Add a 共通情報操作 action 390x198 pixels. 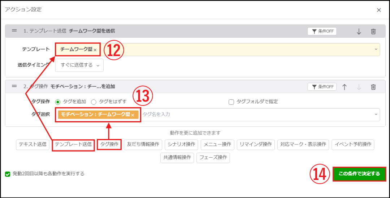click(x=177, y=158)
